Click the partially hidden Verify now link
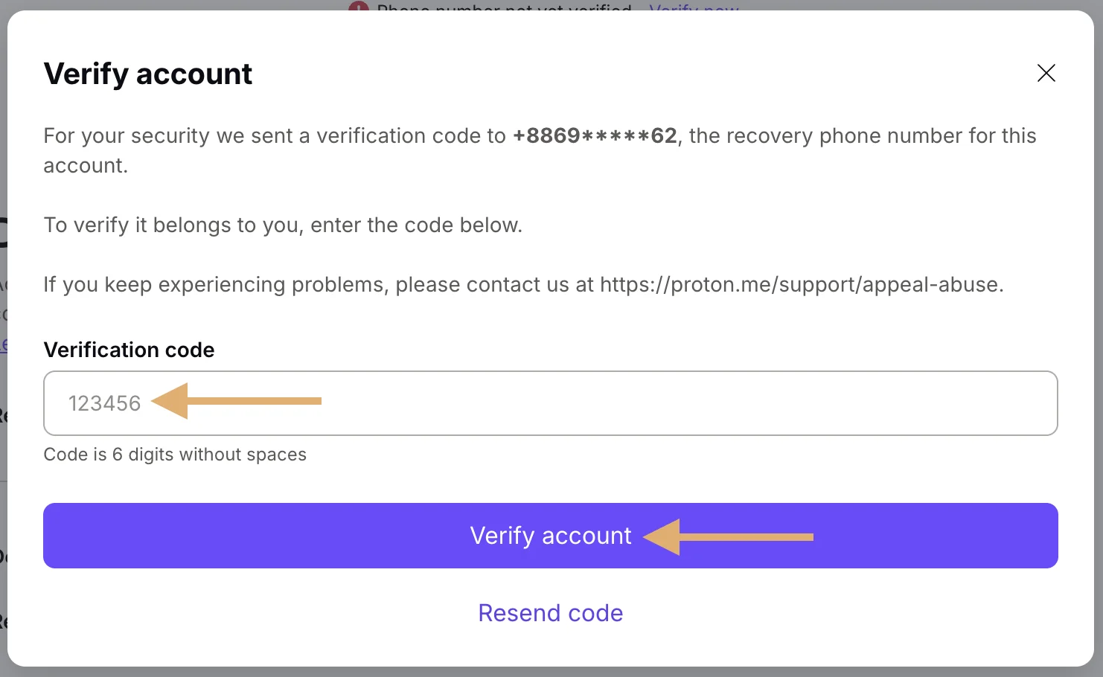The width and height of the screenshot is (1103, 677). click(x=694, y=7)
